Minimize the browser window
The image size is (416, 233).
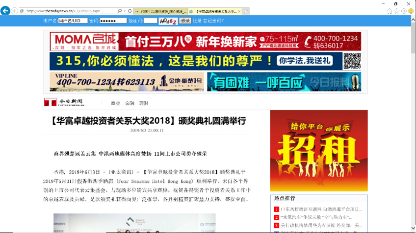coord(383,4)
